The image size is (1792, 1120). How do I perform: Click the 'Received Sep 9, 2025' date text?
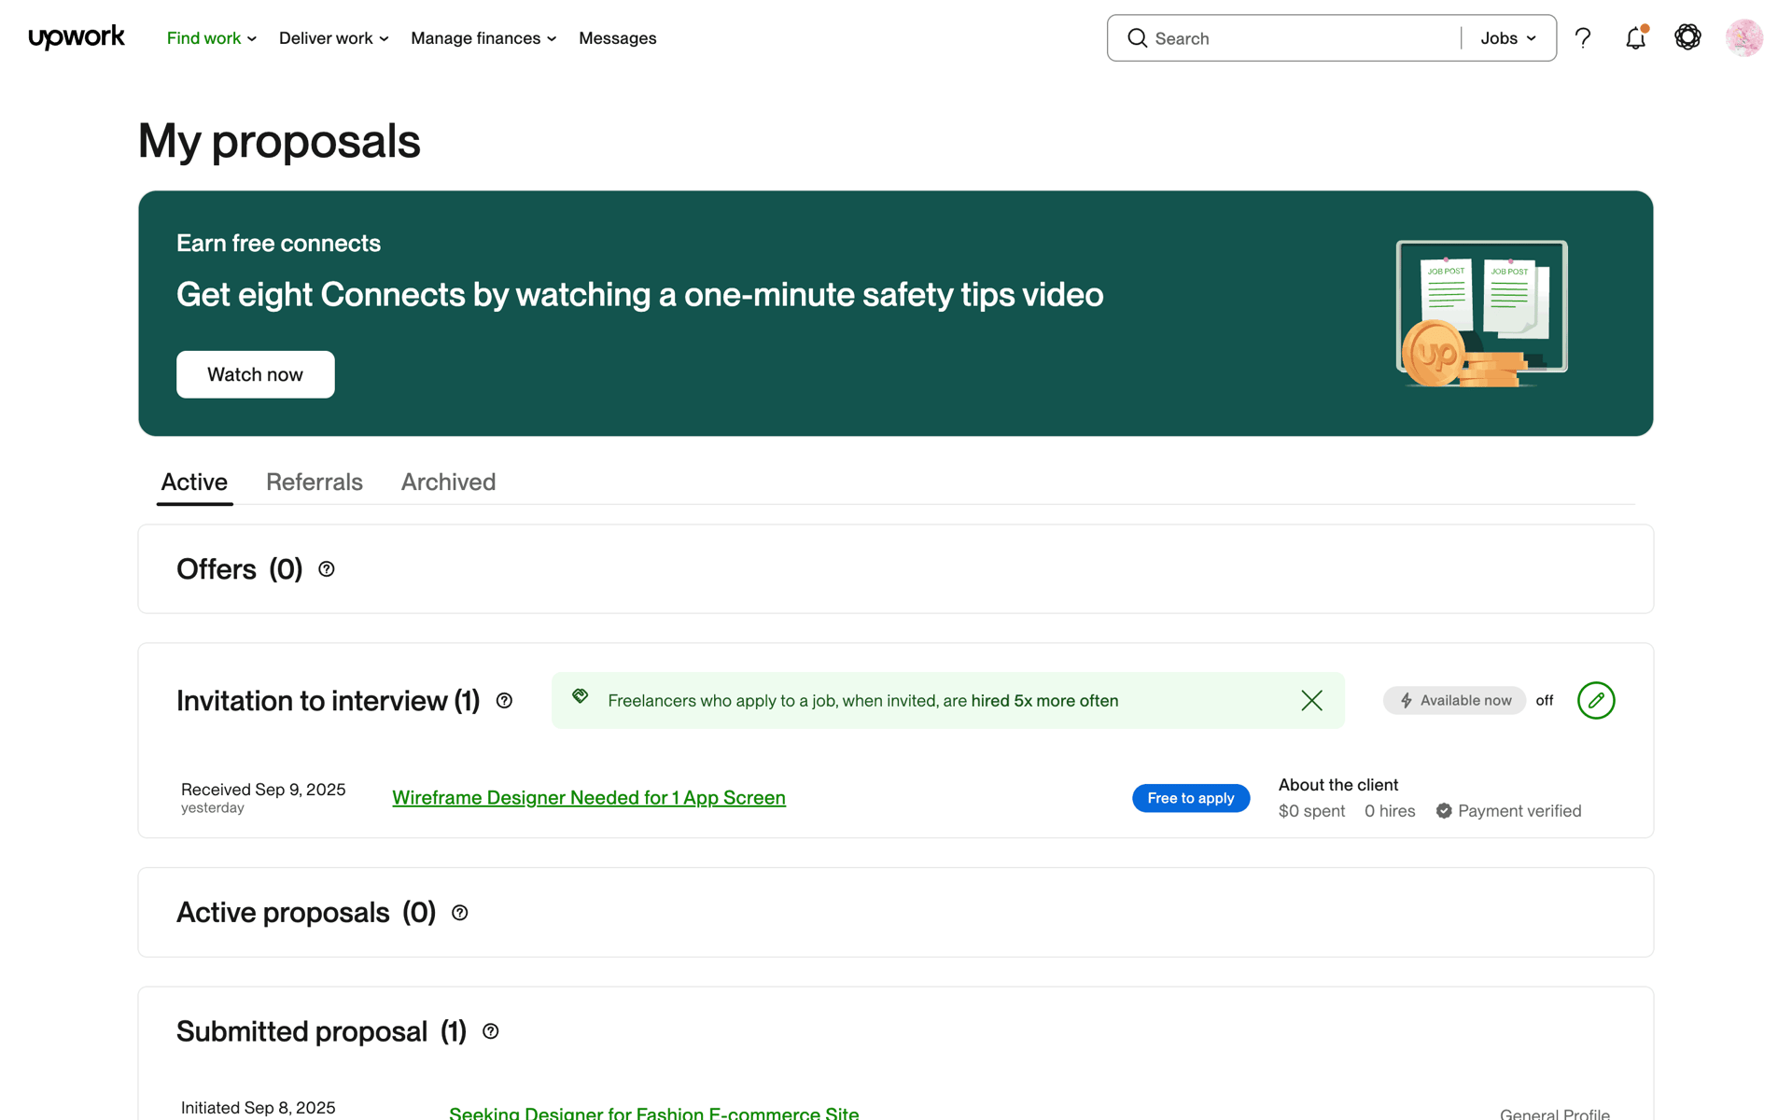coord(263,790)
